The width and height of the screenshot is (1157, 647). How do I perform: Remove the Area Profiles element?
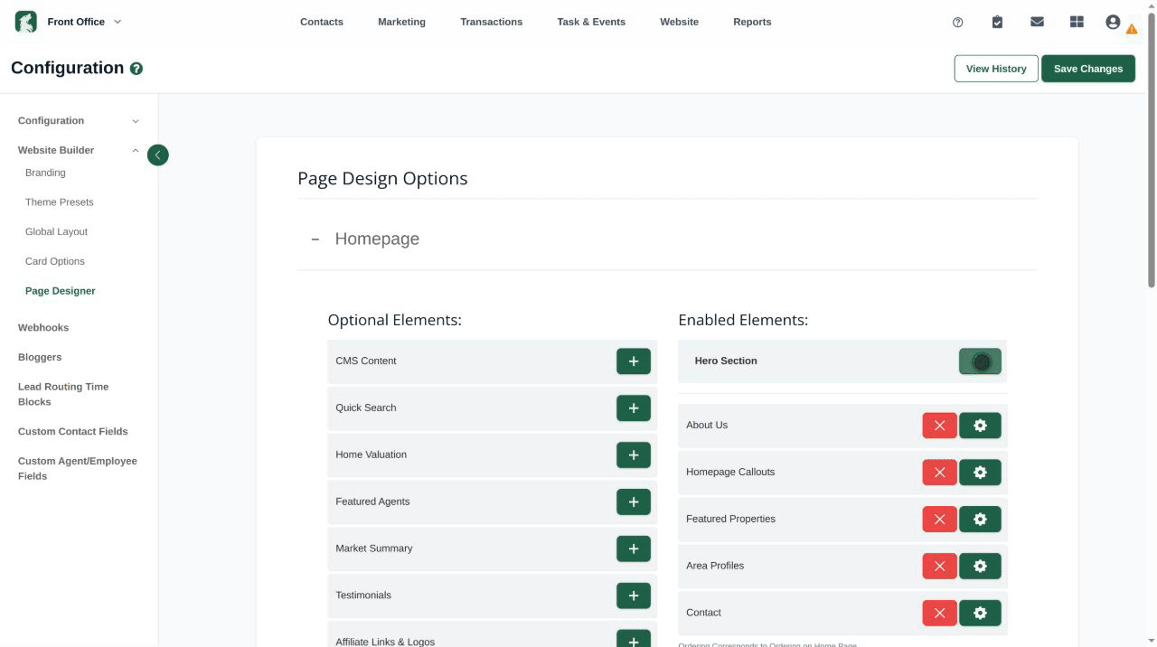tap(939, 566)
